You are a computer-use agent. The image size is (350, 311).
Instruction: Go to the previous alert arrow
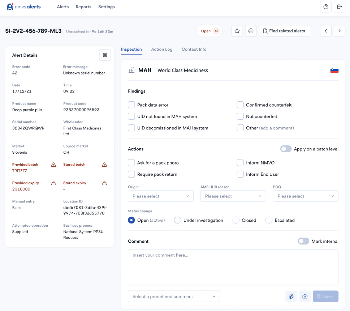tap(326, 31)
